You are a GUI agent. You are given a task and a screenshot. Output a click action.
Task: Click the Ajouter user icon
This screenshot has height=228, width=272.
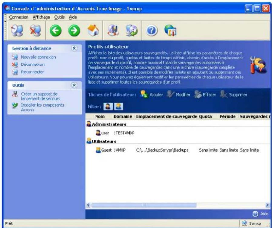point(144,94)
